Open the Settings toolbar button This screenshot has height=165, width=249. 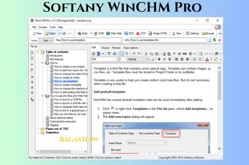(192, 33)
